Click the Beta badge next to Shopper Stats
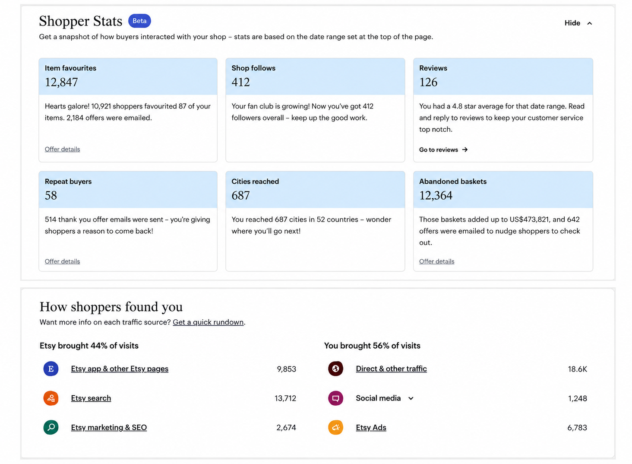The width and height of the screenshot is (632, 464). pos(139,21)
